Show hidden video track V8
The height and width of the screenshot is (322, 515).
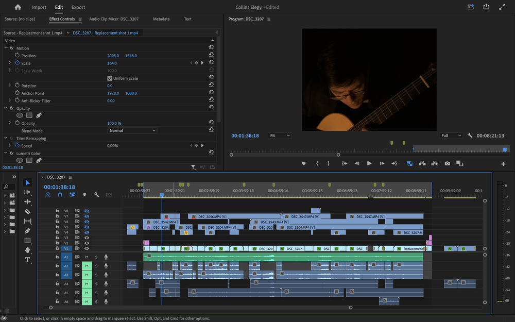pyautogui.click(x=87, y=211)
